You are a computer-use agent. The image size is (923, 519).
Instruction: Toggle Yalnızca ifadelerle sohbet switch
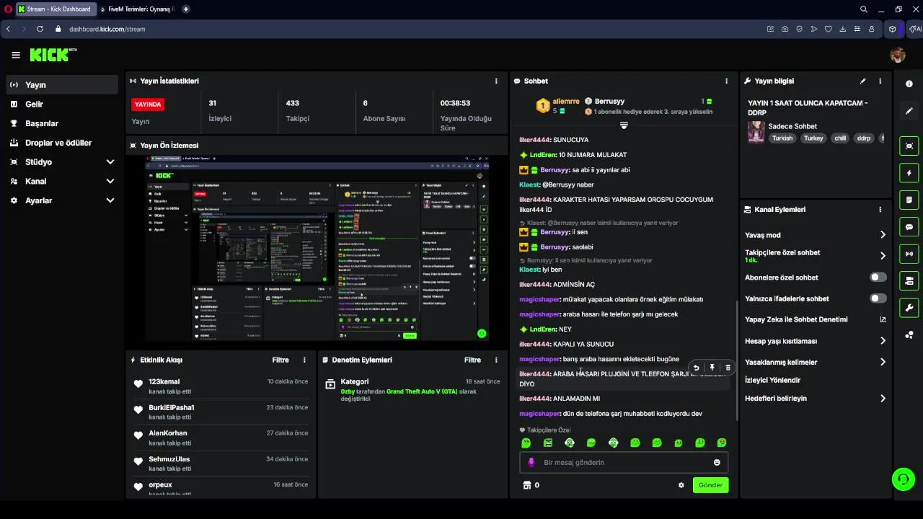(x=878, y=298)
